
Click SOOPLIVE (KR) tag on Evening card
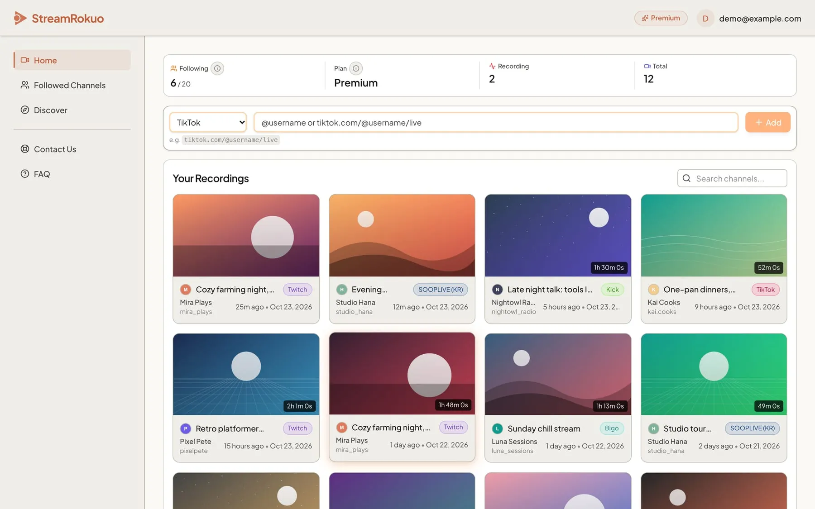tap(441, 290)
